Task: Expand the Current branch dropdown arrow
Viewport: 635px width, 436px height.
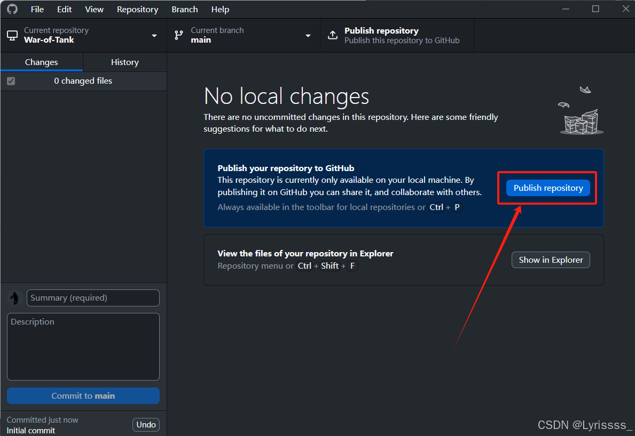Action: tap(308, 36)
